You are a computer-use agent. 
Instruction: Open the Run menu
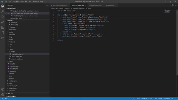[30, 2]
